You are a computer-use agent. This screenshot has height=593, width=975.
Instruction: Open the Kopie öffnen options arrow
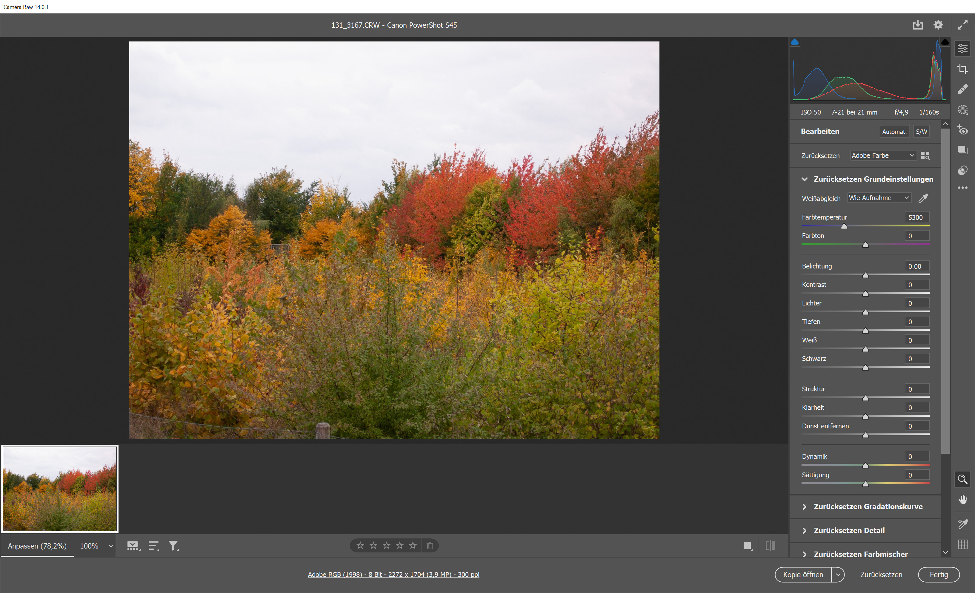click(838, 575)
